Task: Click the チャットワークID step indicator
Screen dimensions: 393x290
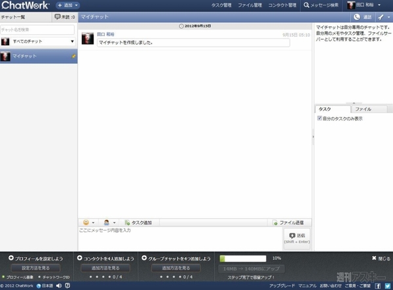Action: (54, 277)
